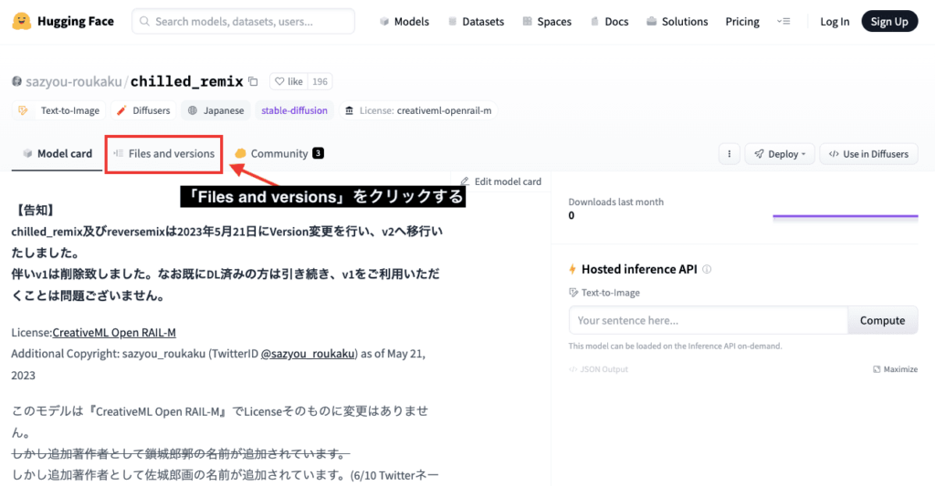Screen dimensions: 935x486
Task: Click the Text-to-Image tag icon
Action: (x=23, y=110)
